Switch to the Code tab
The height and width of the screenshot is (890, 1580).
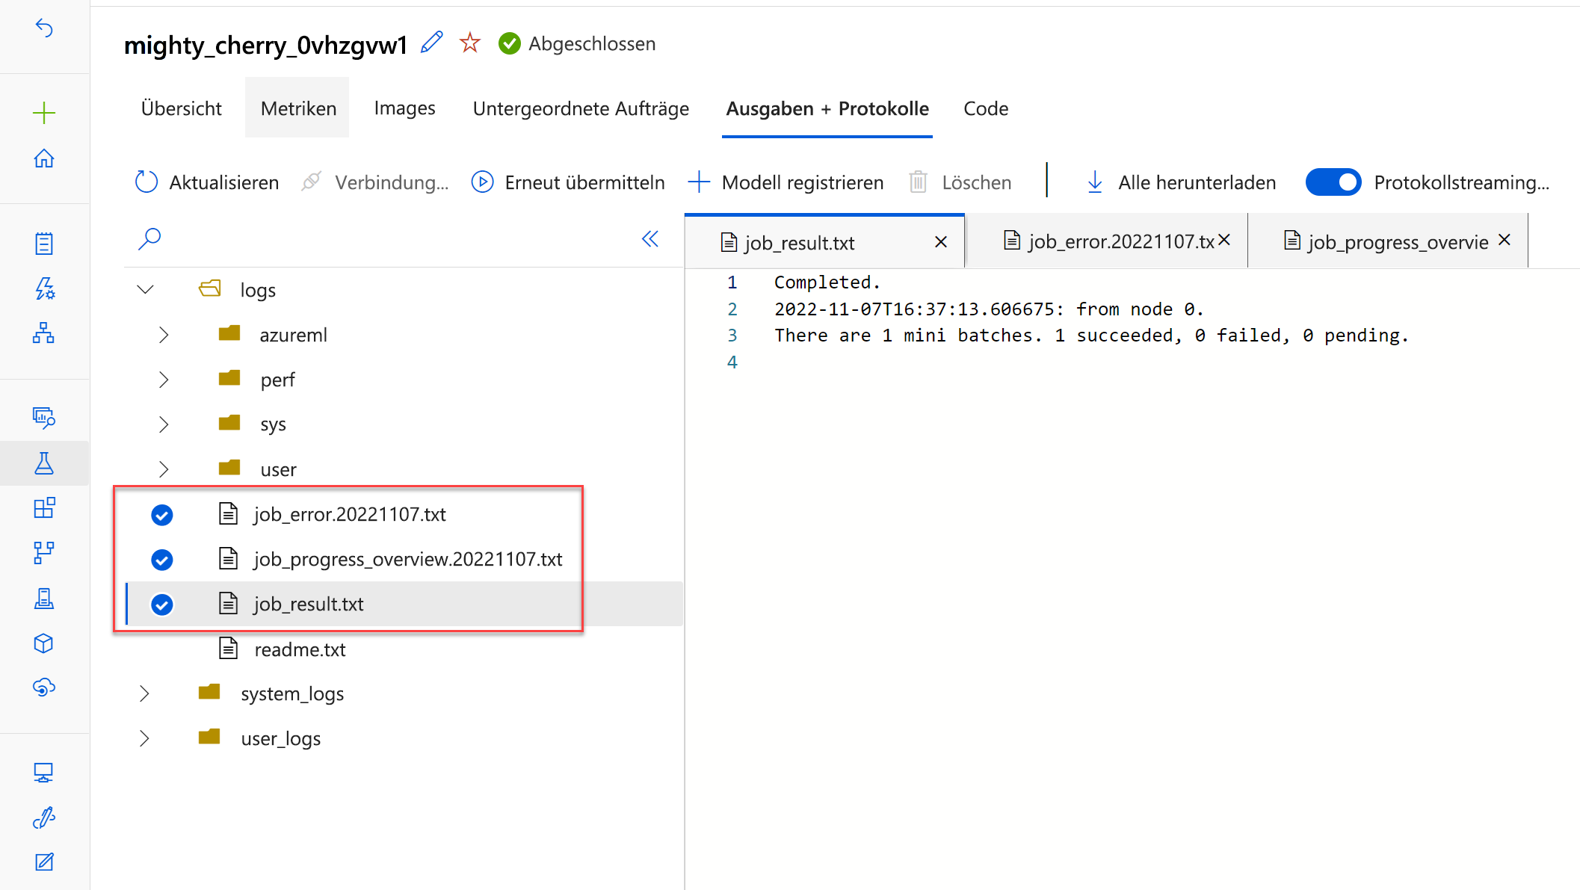point(986,108)
